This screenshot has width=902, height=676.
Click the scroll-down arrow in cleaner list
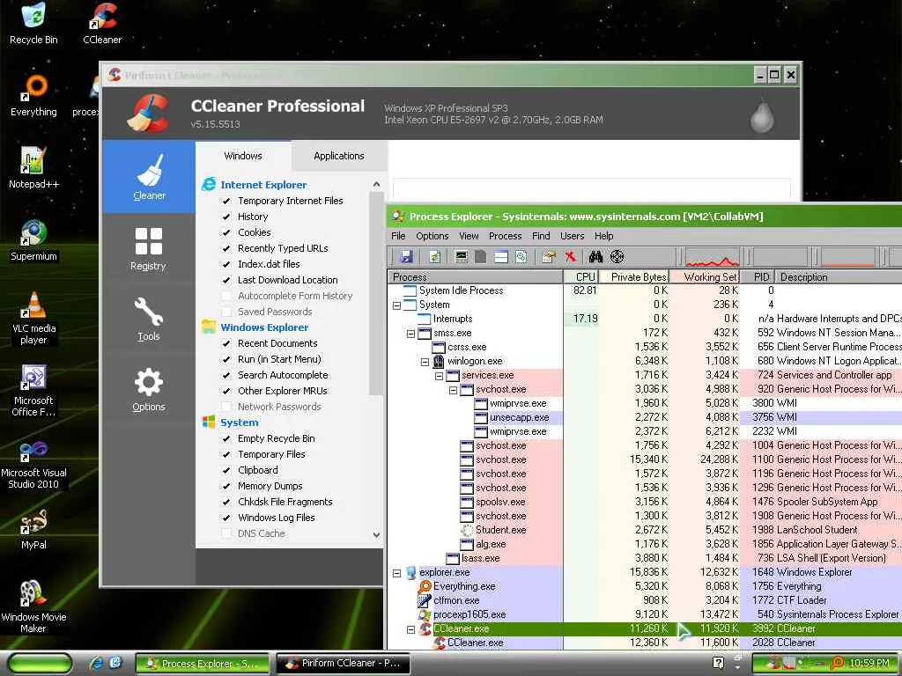[x=376, y=534]
